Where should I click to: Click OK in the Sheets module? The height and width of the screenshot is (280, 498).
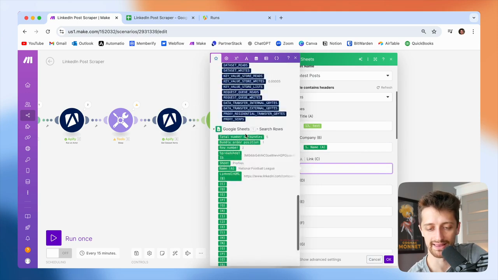(x=389, y=259)
